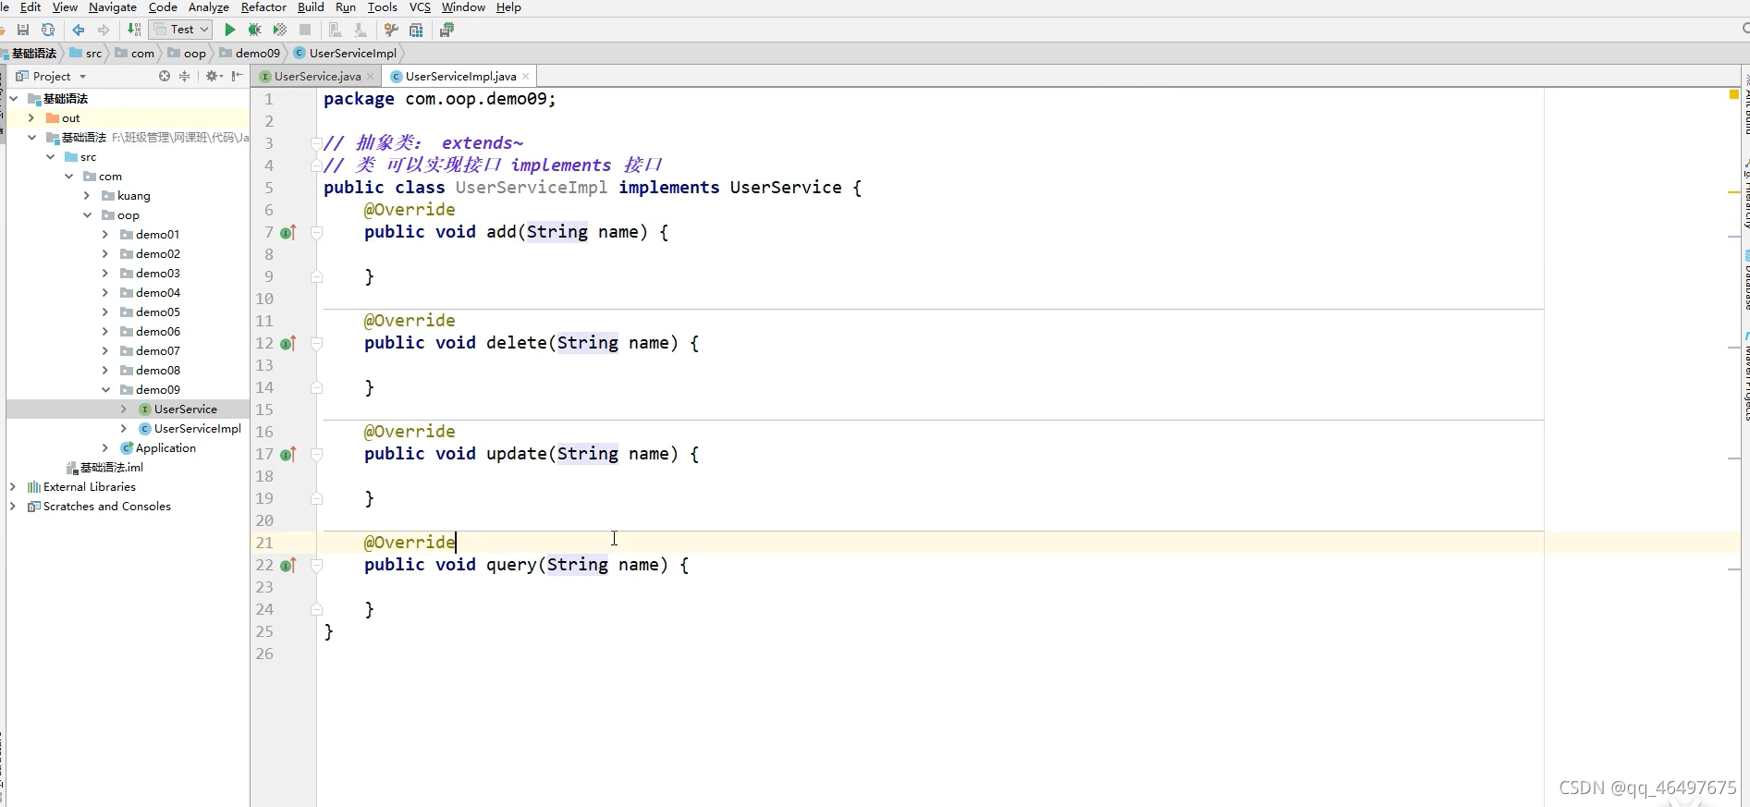Open the Refactor menu
This screenshot has height=807, width=1750.
point(263,7)
